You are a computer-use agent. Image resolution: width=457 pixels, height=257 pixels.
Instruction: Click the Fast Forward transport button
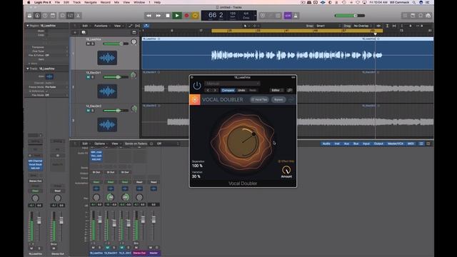[159, 16]
